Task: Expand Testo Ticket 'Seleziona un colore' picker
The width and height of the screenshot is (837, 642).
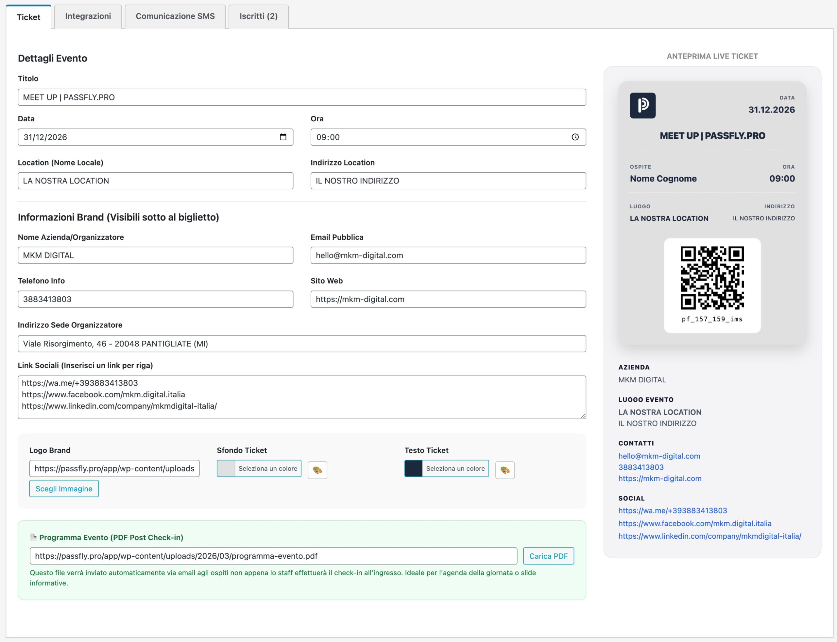Action: (x=455, y=469)
